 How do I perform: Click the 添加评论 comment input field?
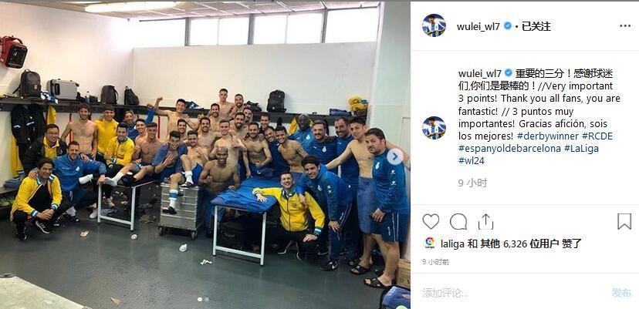click(x=509, y=292)
